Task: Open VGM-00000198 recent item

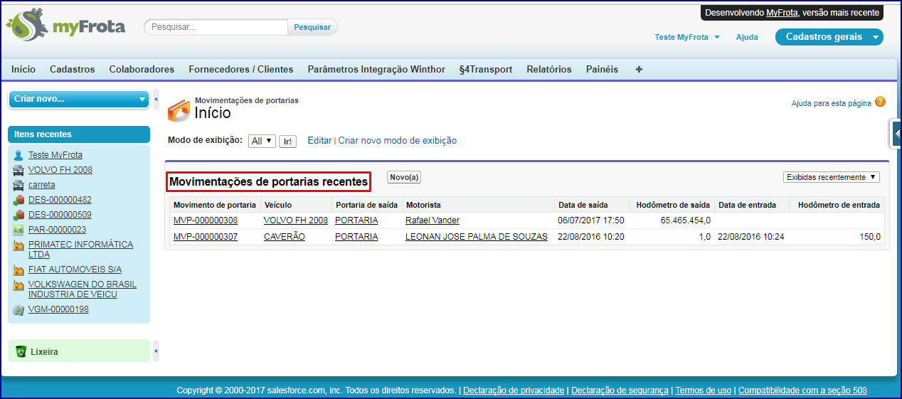Action: pyautogui.click(x=58, y=309)
